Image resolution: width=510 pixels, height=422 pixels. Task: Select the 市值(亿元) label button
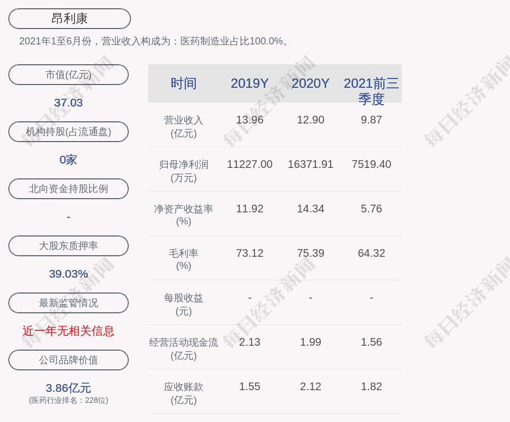[x=69, y=75]
